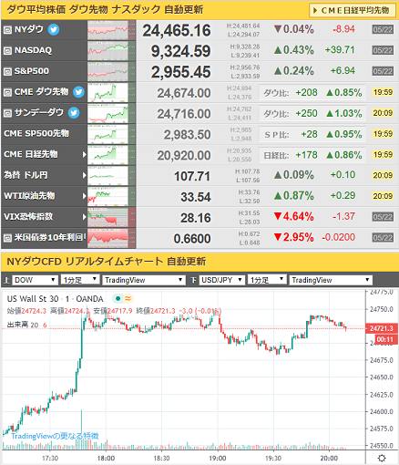Click the lower chart marker icon before USD/JPY

pos(193,280)
